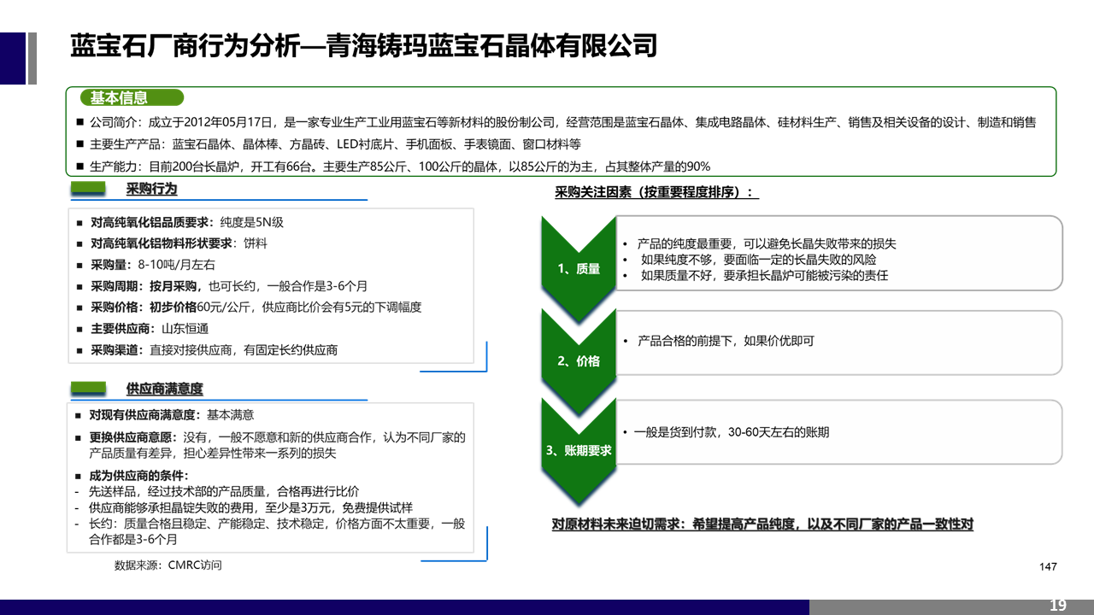The width and height of the screenshot is (1094, 615).
Task: Click the slide number 19 in the footer
Action: [x=1058, y=606]
